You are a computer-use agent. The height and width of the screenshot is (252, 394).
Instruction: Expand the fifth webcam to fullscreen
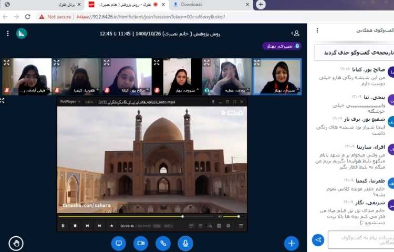pyautogui.click(x=206, y=62)
